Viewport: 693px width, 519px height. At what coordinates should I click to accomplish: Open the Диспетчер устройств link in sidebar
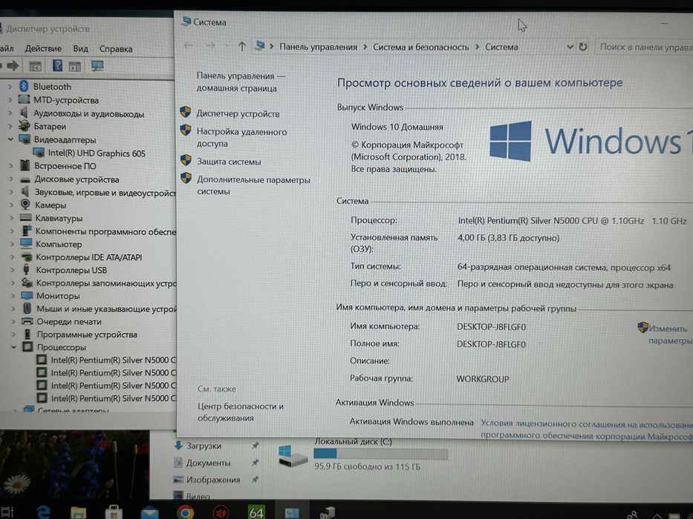click(x=238, y=114)
